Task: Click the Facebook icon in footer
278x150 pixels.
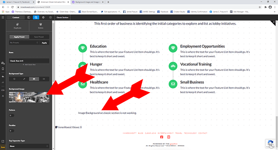Action: (x=162, y=137)
